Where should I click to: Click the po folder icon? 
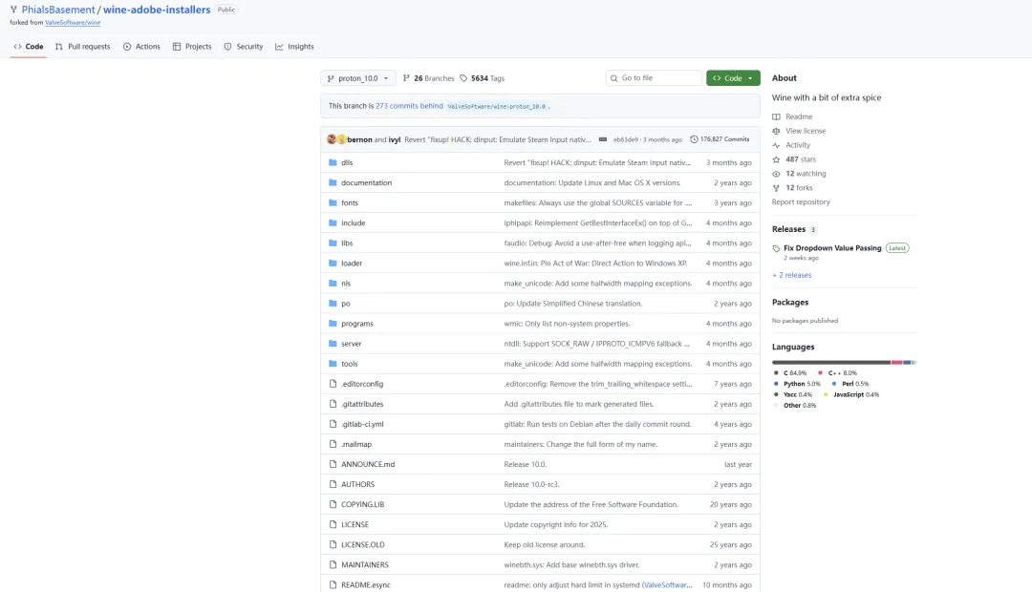tap(333, 304)
